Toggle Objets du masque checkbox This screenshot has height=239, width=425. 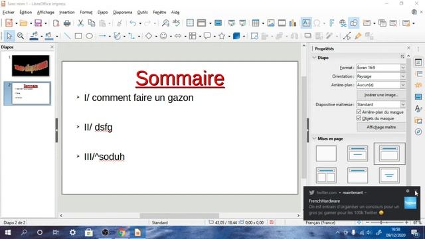(359, 118)
